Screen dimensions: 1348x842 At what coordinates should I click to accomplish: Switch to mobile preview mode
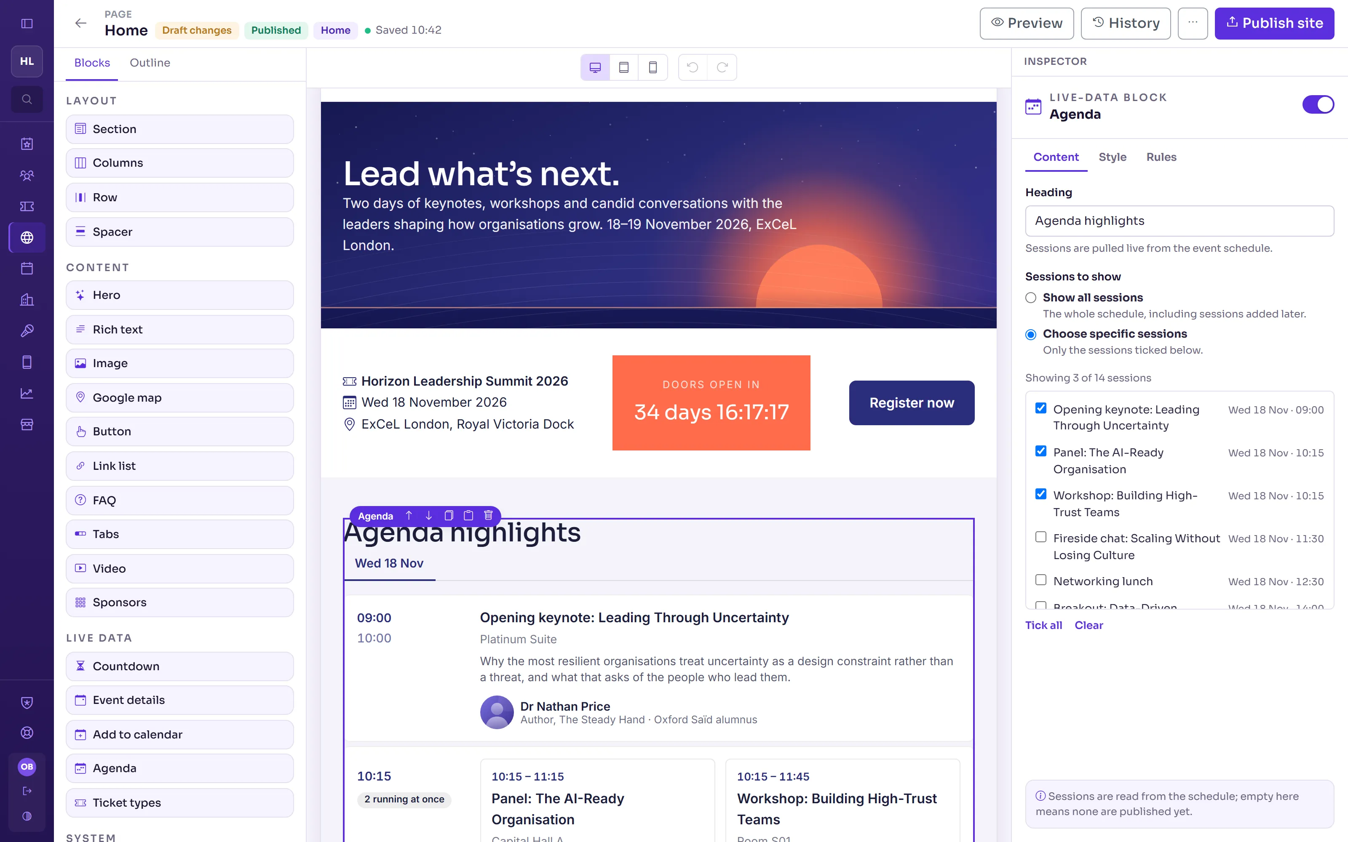[653, 67]
